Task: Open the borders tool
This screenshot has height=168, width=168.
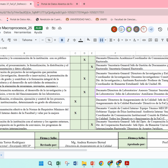Action: coord(95,40)
